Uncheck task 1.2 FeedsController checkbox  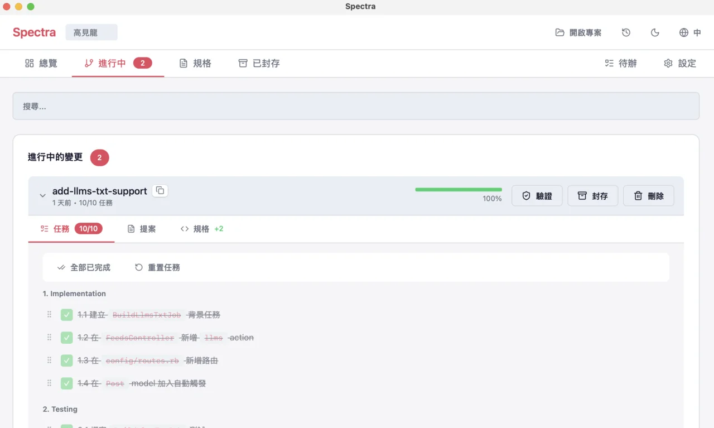[x=67, y=338]
